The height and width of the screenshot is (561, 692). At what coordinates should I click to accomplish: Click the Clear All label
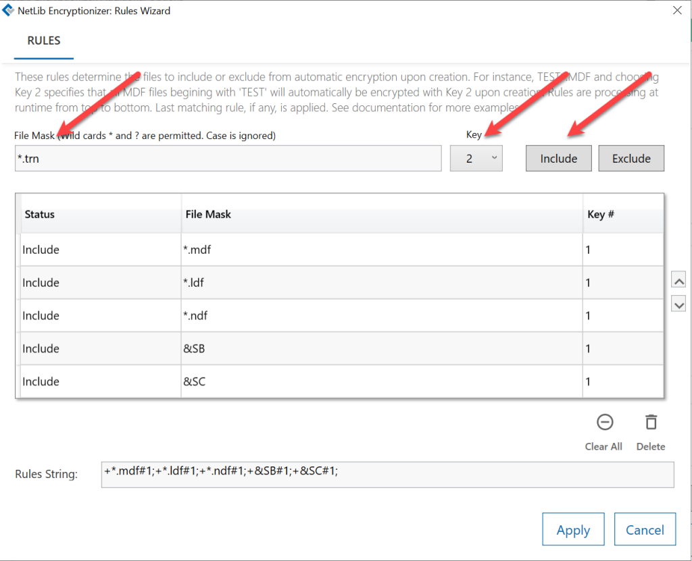point(603,446)
